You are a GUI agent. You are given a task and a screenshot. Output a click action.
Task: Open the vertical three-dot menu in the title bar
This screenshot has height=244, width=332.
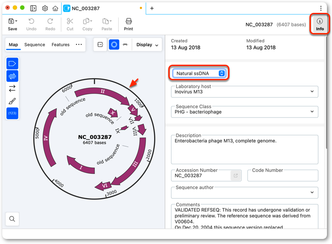pos(321,8)
